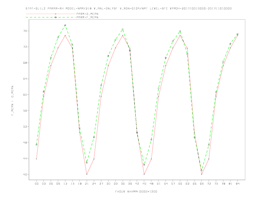Click x-axis tick label 78

click(x=223, y=184)
